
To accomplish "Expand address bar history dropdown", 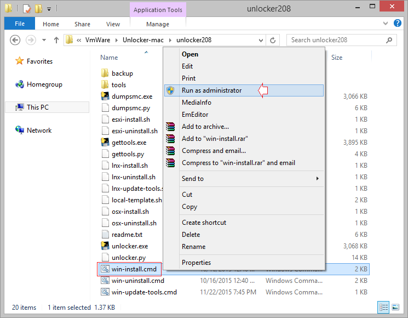I will pos(261,41).
